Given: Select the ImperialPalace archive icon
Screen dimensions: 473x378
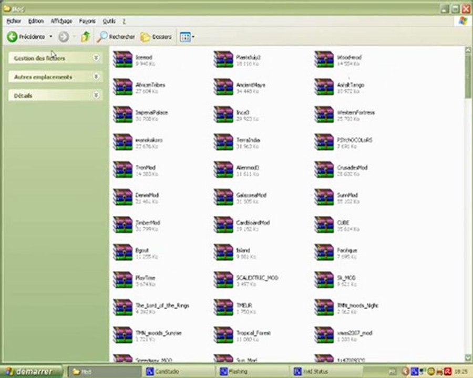Looking at the screenshot, I should point(122,114).
